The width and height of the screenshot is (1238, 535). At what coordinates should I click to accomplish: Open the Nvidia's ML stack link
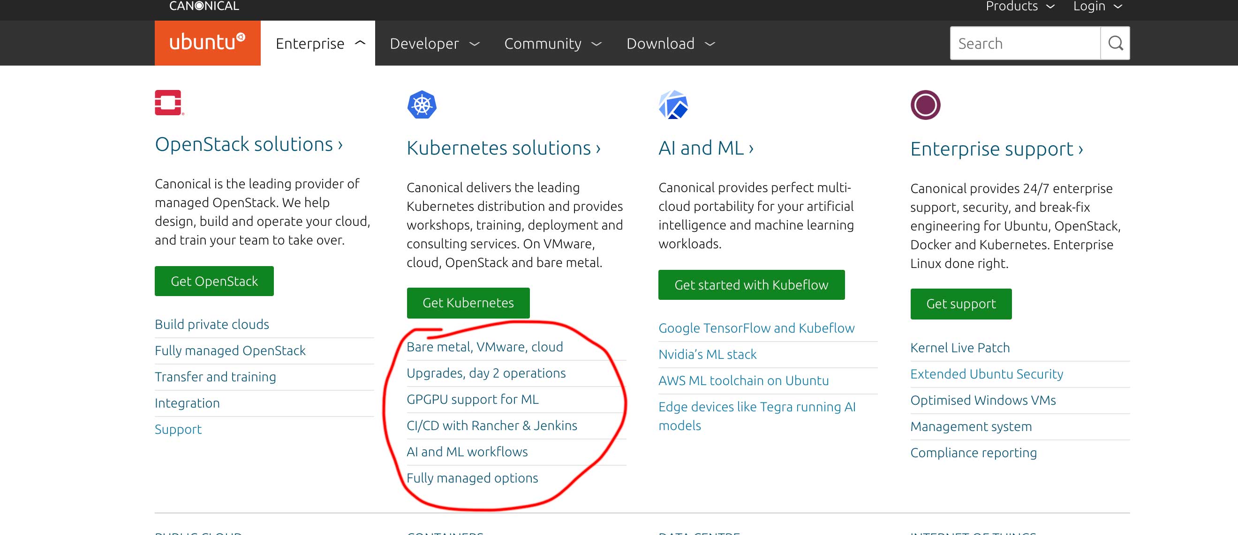[707, 355]
